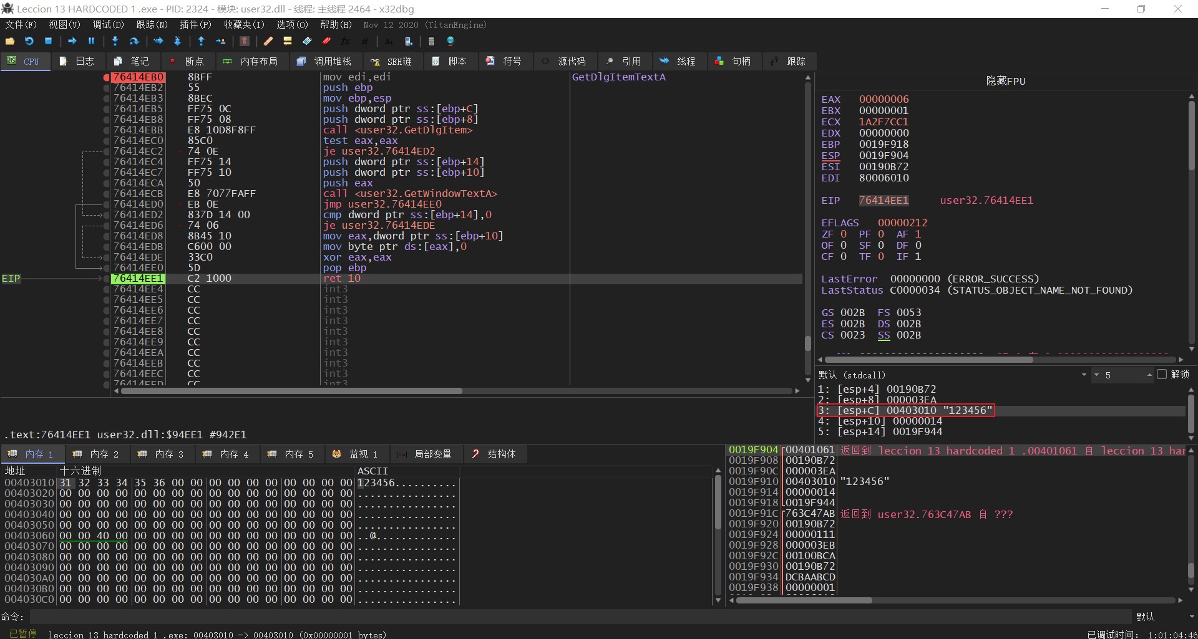Click the Run arrow toolbar icon
Screen dimensions: 1198x639
[x=72, y=41]
